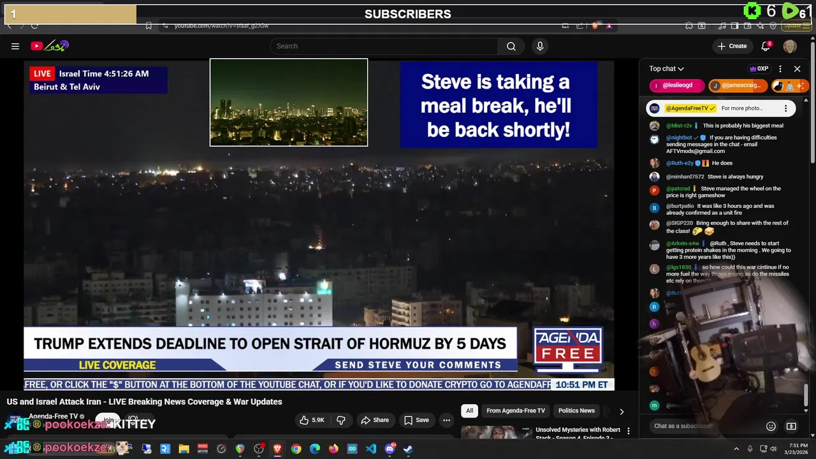Open taskbar clock and date

click(798, 449)
